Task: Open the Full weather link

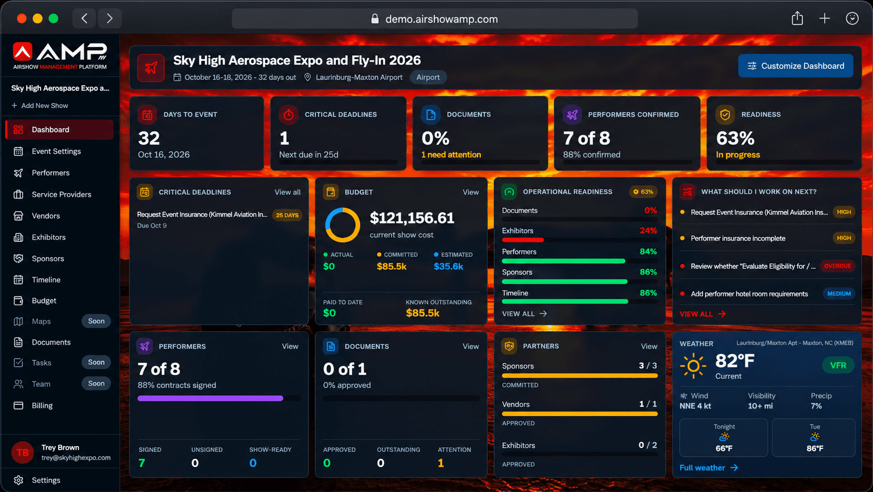Action: point(709,468)
